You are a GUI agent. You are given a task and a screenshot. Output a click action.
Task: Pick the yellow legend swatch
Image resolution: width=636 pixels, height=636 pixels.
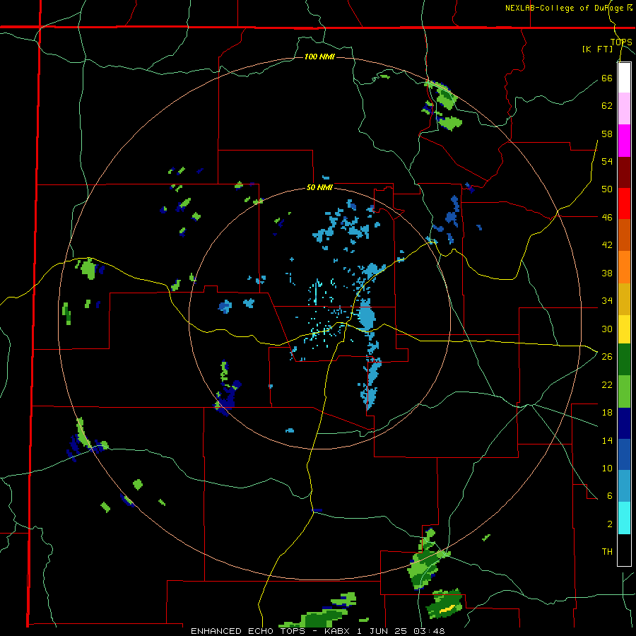pos(624,329)
